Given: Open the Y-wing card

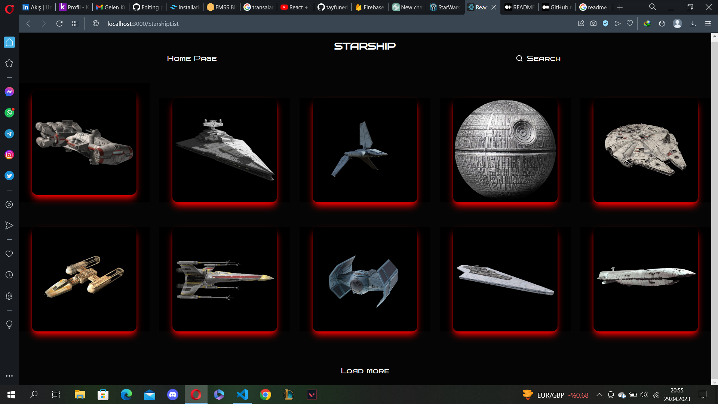Looking at the screenshot, I should point(84,279).
